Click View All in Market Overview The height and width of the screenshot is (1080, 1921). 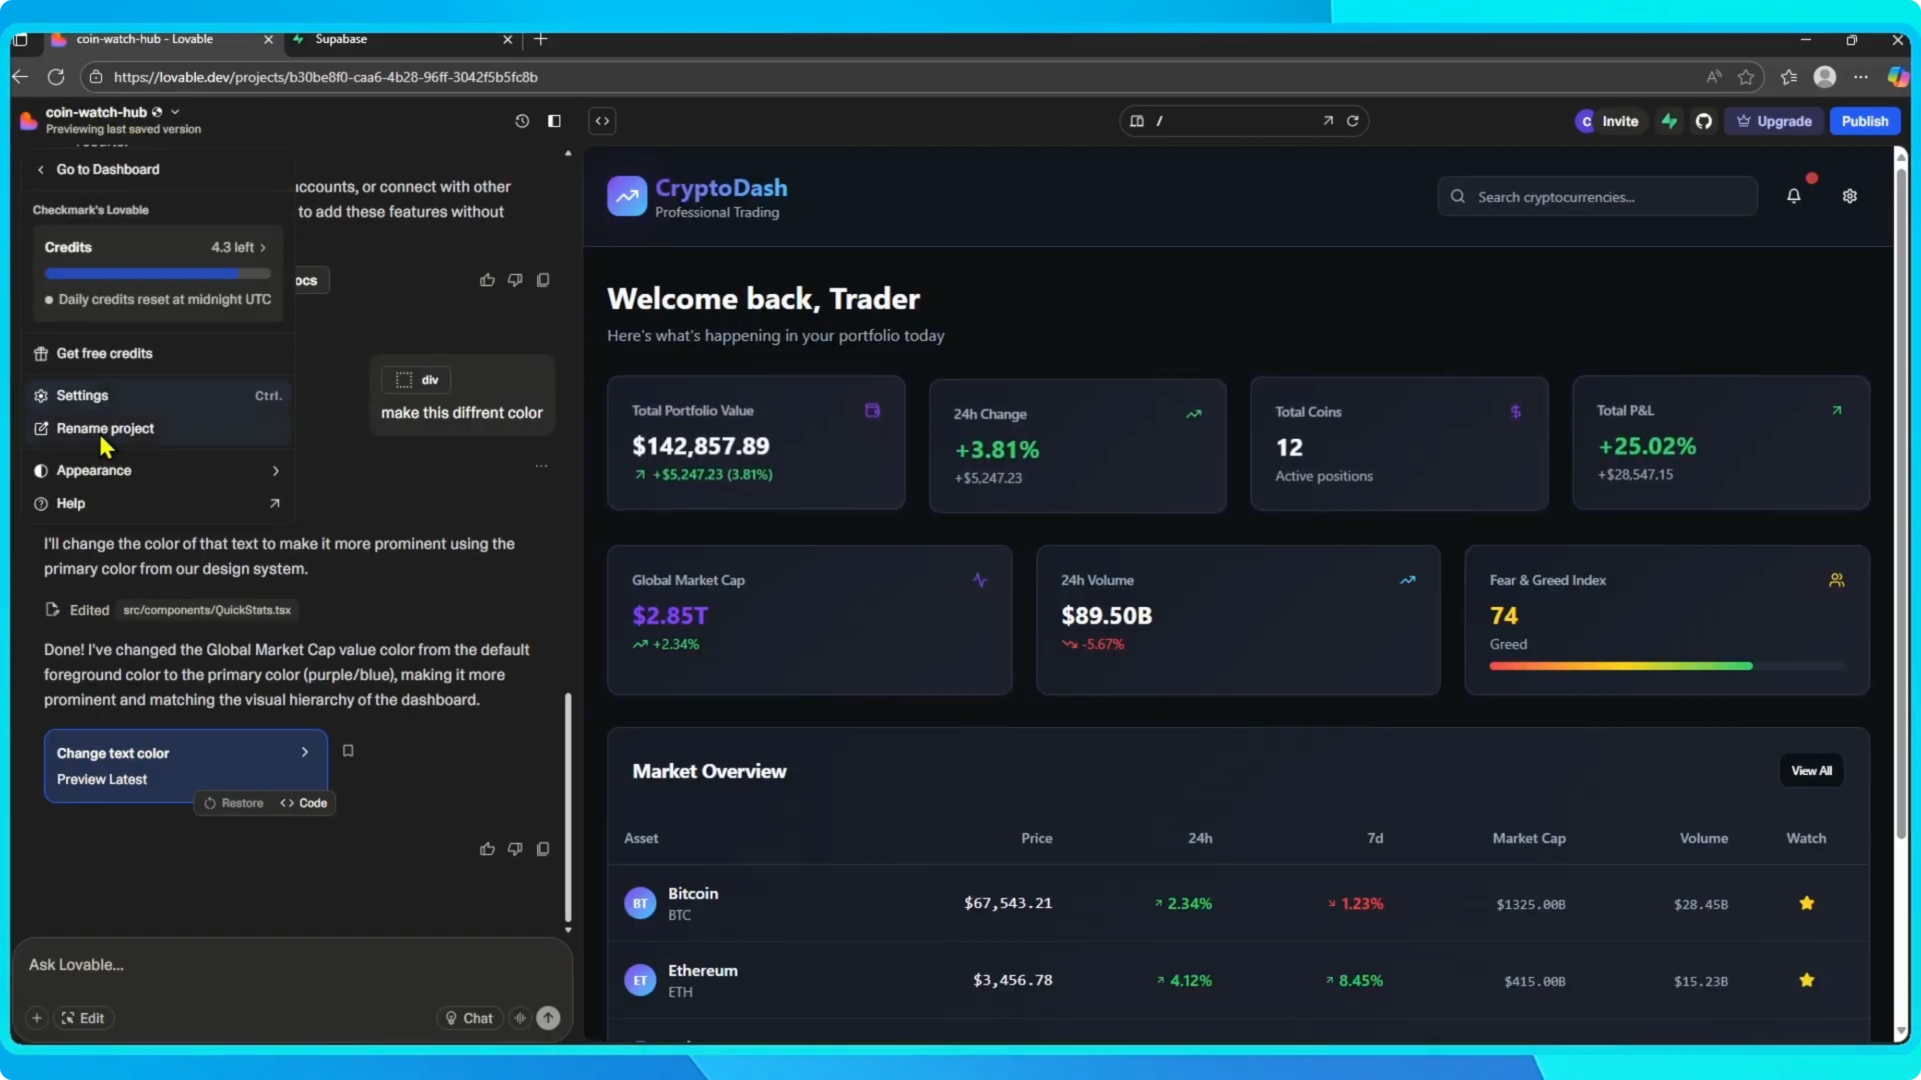click(1811, 771)
